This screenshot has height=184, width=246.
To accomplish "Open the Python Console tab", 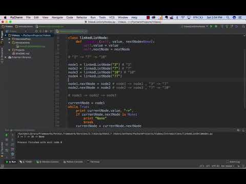I will 73,162.
